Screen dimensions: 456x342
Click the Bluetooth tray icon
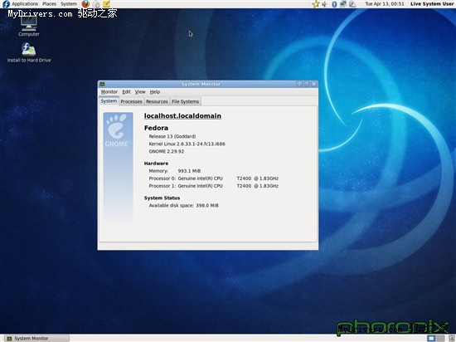coord(334,4)
